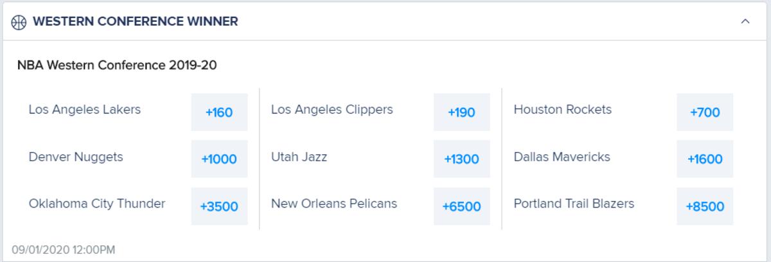771x262 pixels.
Task: Click the Western Conference Winner header title
Action: [x=135, y=22]
